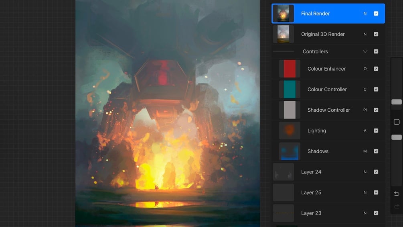Select the Shadows layer name
This screenshot has height=227, width=403.
coord(318,151)
